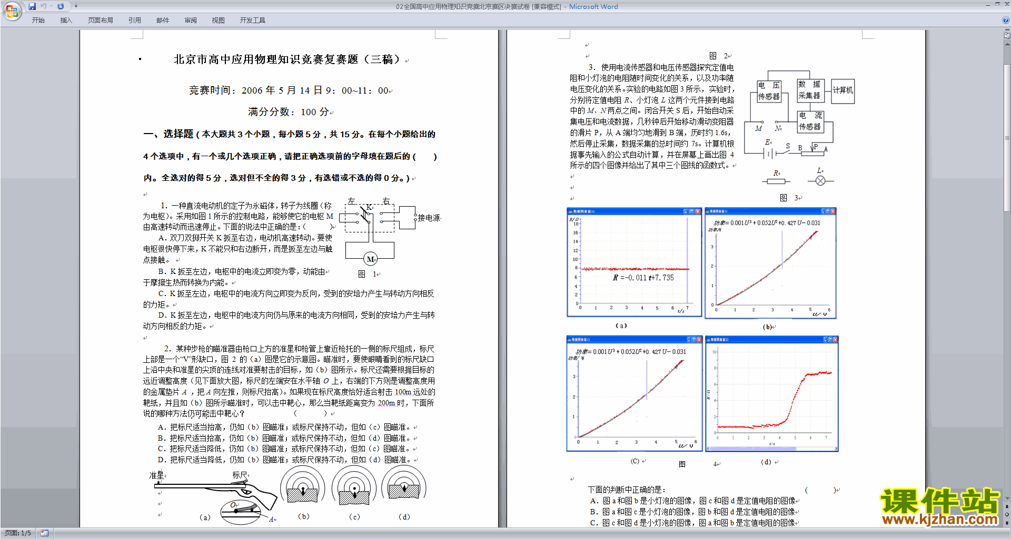Viewport: 1011px width, 539px height.
Task: Save the document with the floppy icon
Action: coord(32,6)
